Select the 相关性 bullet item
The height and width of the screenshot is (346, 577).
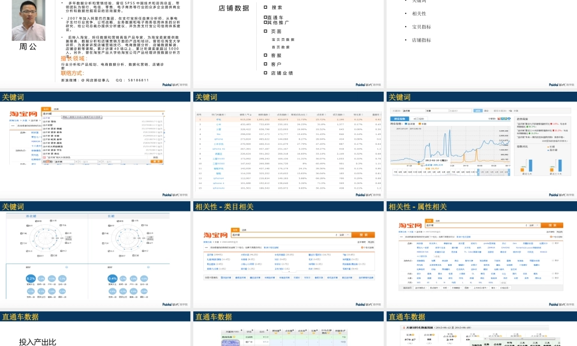[x=419, y=13]
